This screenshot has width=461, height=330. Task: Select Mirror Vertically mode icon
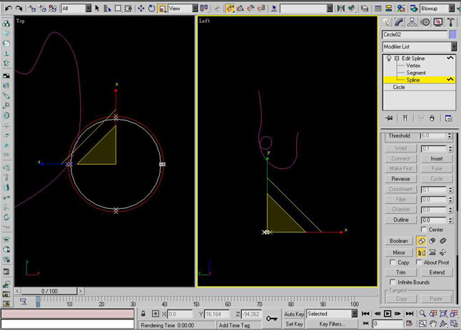click(x=432, y=252)
